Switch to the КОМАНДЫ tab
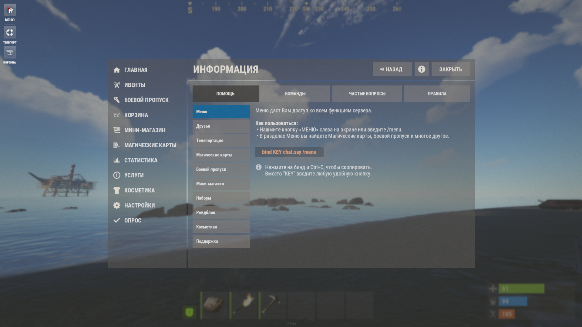 pyautogui.click(x=295, y=94)
